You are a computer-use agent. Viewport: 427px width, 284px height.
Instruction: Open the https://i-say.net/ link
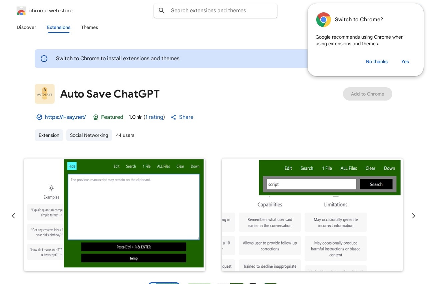coord(65,117)
